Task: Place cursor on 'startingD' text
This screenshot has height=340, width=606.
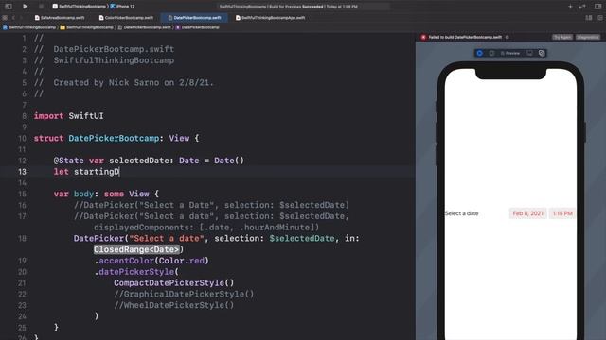Action: (x=97, y=172)
